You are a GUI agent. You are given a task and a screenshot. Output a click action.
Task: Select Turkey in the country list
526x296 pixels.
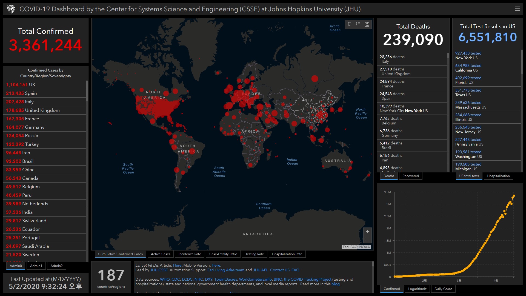pyautogui.click(x=45, y=144)
